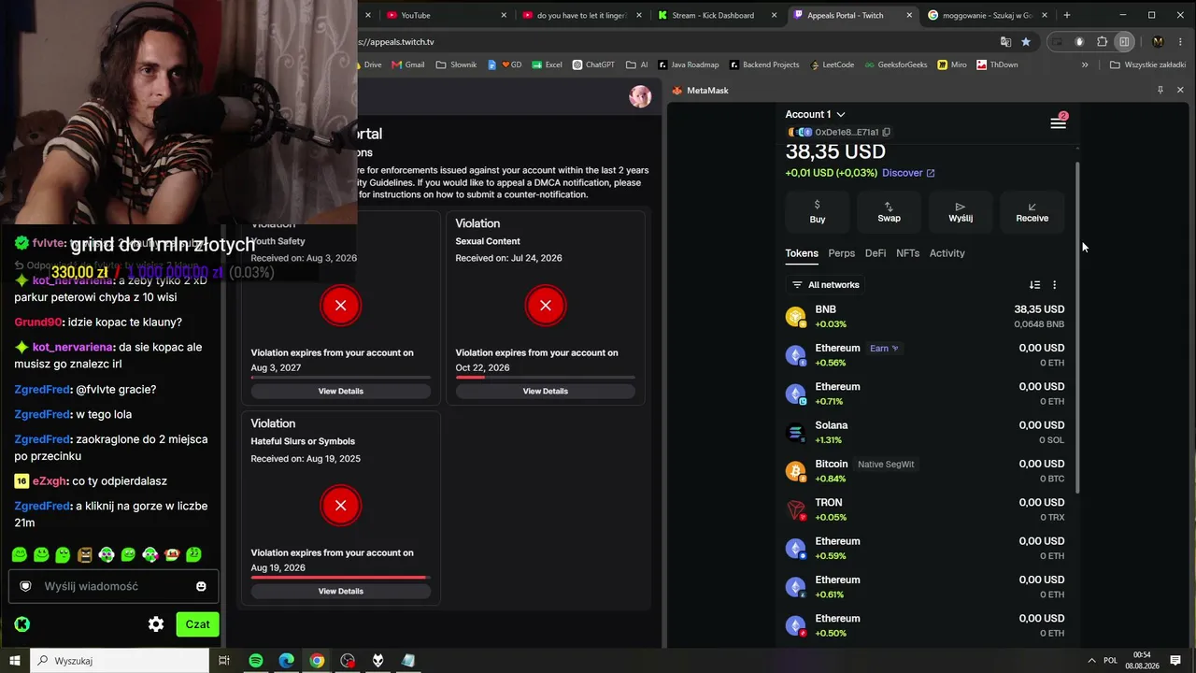This screenshot has width=1196, height=673.
Task: Switch to the moggowanie Google search tab
Action: point(988,15)
